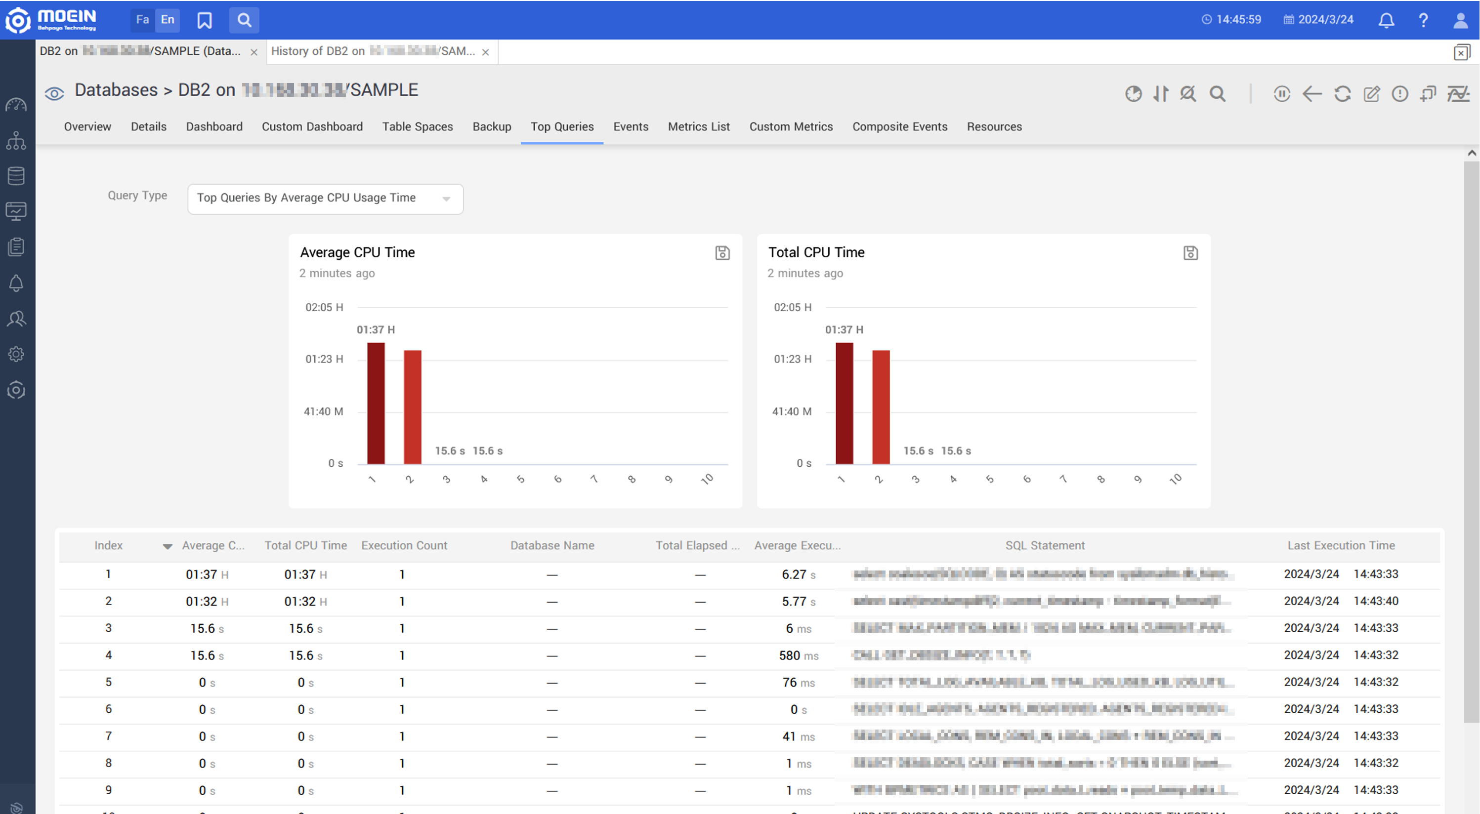Click the pie chart toolbar icon
This screenshot has height=814, width=1480.
click(x=1133, y=94)
